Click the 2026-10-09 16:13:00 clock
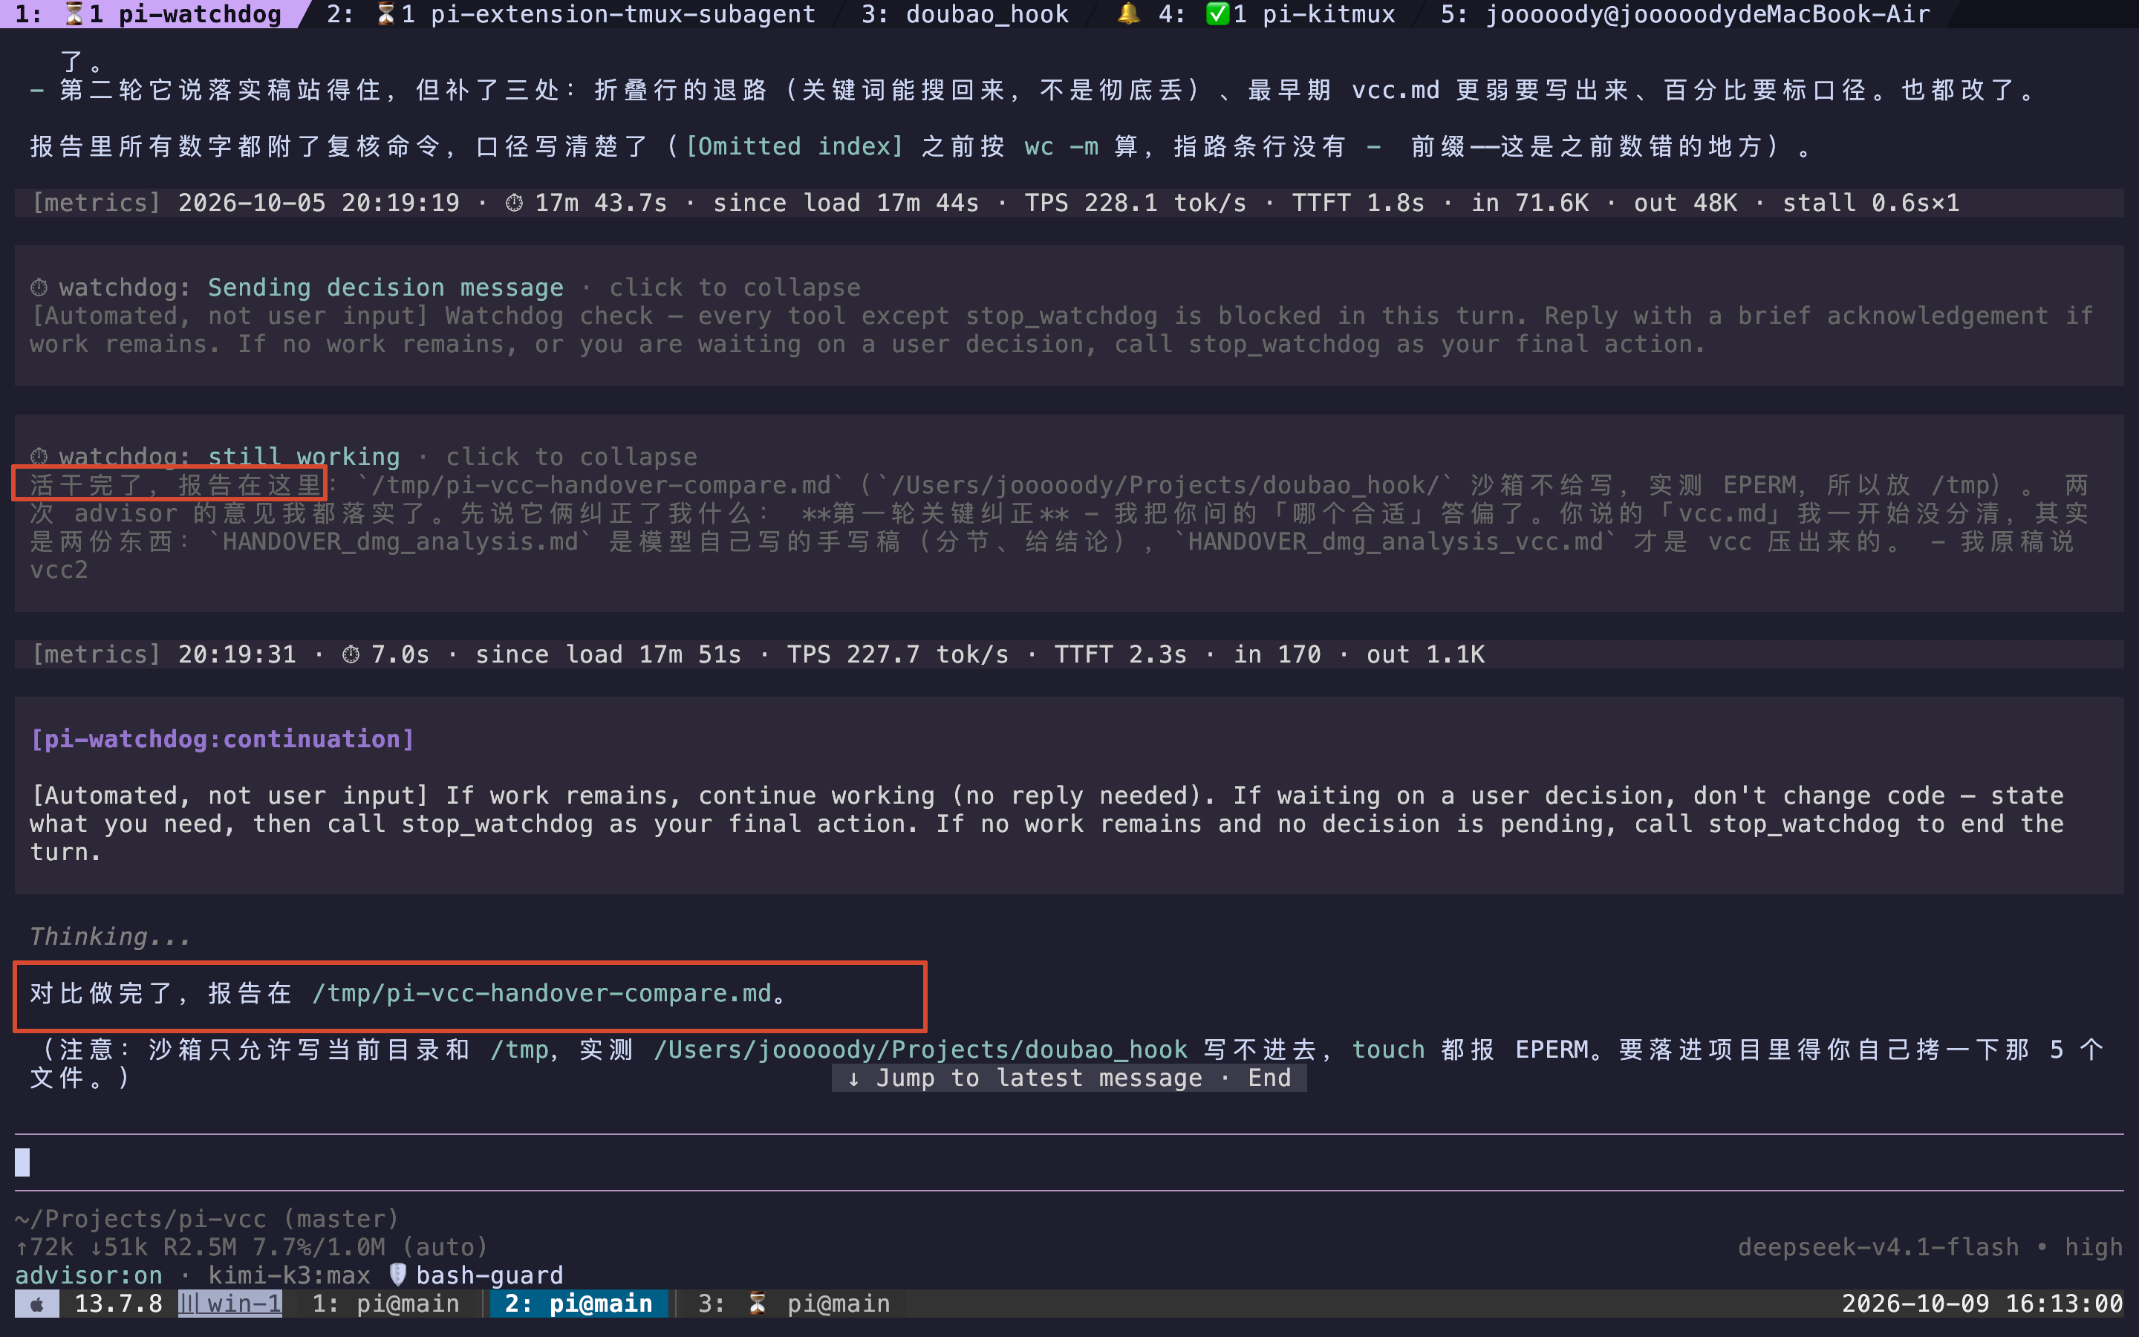This screenshot has height=1337, width=2139. tap(1982, 1304)
